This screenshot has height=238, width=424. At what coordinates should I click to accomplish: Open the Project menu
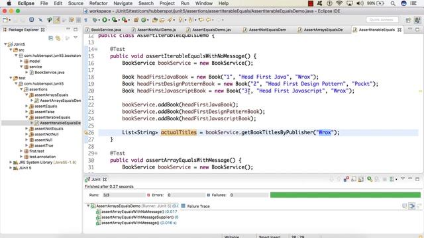[x=167, y=3]
